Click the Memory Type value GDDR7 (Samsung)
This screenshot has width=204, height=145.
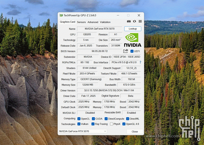(x=91, y=79)
